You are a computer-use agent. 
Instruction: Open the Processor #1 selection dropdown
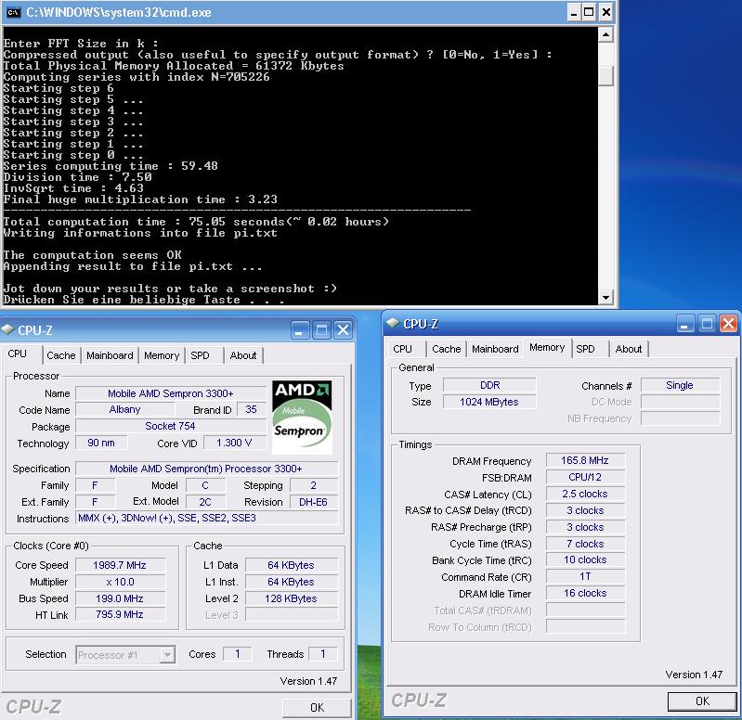click(166, 655)
